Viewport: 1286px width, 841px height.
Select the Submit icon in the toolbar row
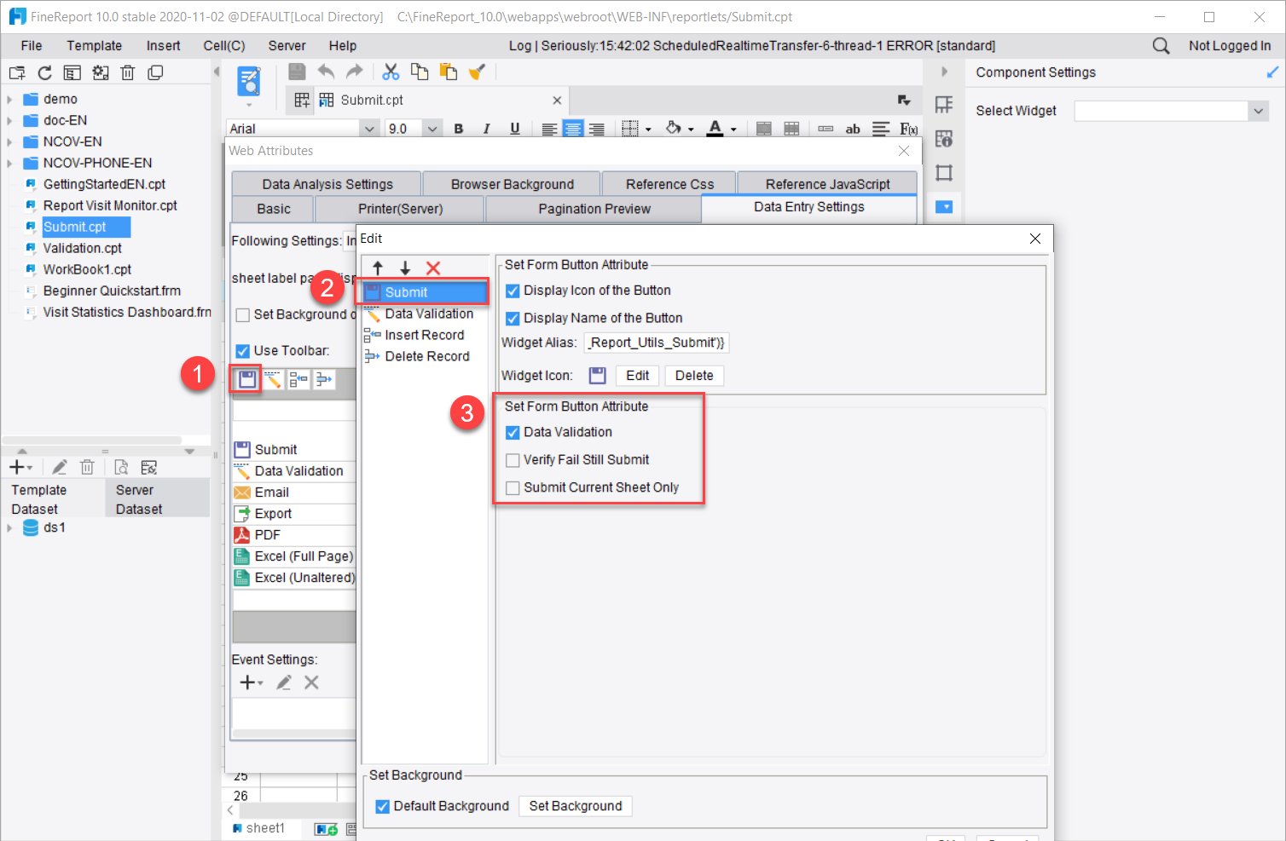247,379
